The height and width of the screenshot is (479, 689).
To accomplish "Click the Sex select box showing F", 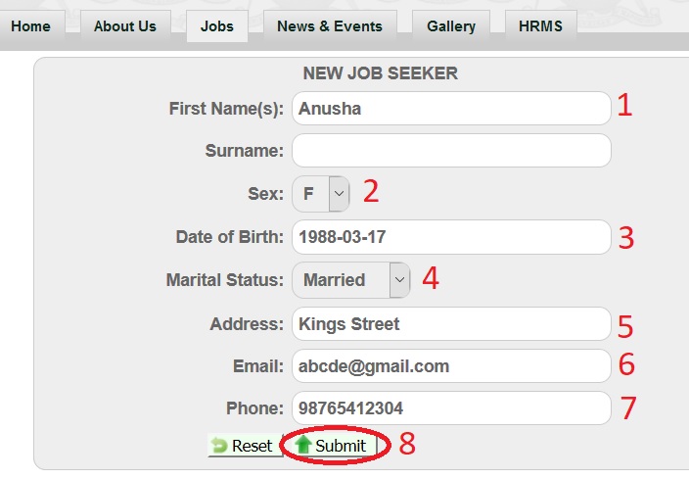I will coord(310,194).
